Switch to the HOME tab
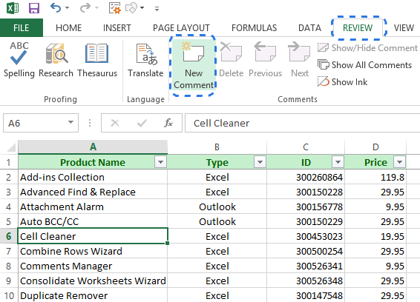 [x=68, y=28]
